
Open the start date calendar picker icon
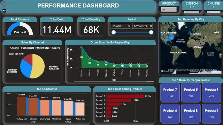[x=129, y=26]
